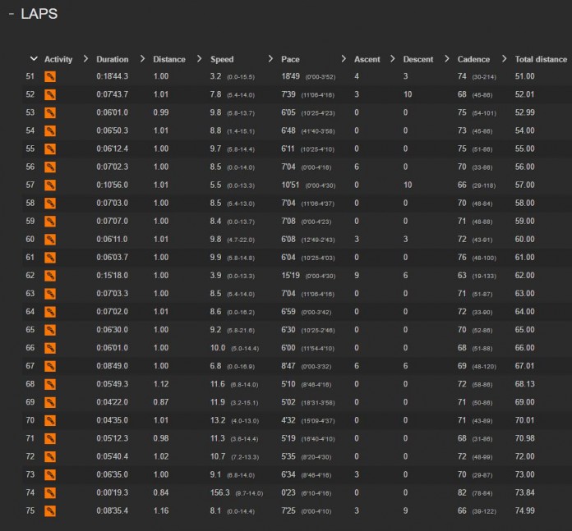
Task: Select the Cadence column header
Action: click(473, 59)
